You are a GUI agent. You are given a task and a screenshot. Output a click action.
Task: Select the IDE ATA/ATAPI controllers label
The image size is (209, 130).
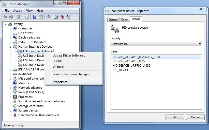click(31, 69)
